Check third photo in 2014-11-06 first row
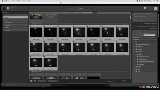 [x=59, y=26]
